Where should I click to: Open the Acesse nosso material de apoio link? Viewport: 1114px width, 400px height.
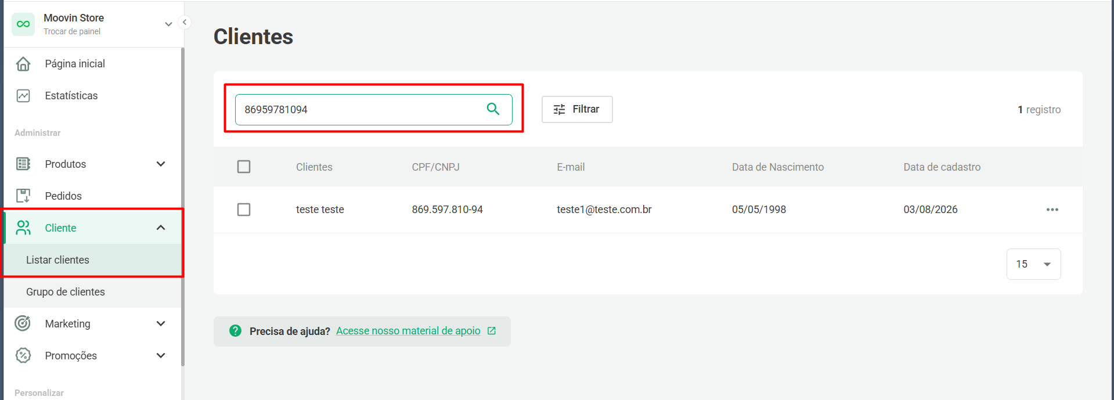[x=408, y=331]
